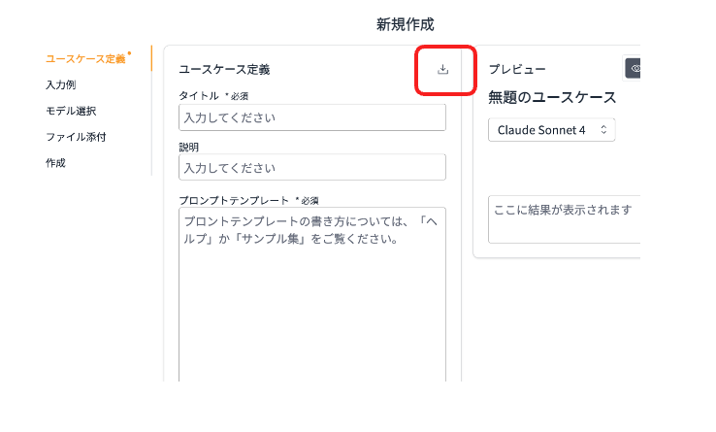
Task: Click the 説明 field label
Action: (188, 148)
